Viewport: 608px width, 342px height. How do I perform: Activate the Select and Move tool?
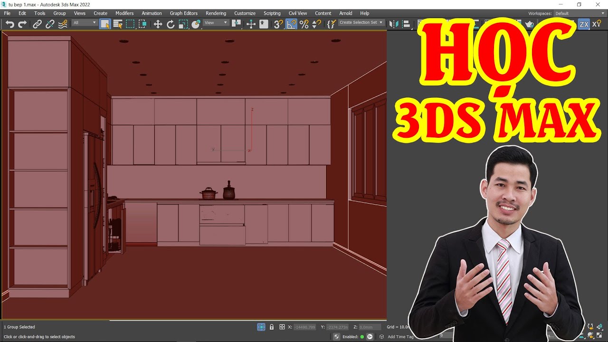[x=158, y=24]
